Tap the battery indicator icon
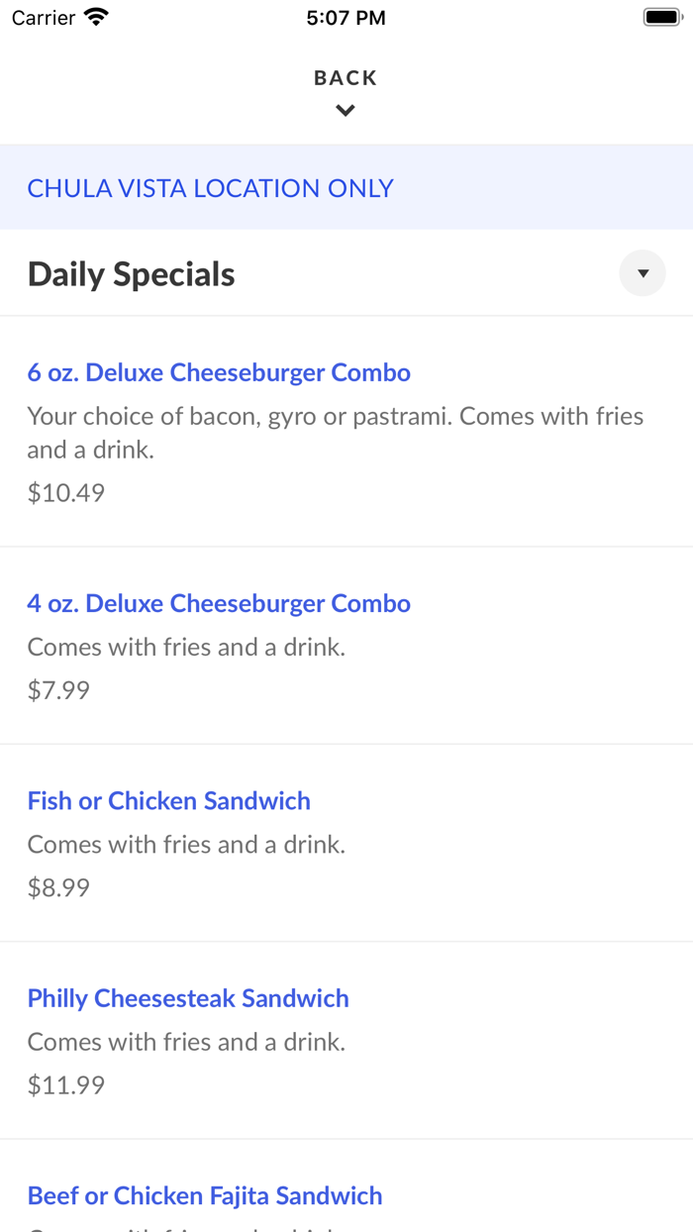 tap(661, 16)
